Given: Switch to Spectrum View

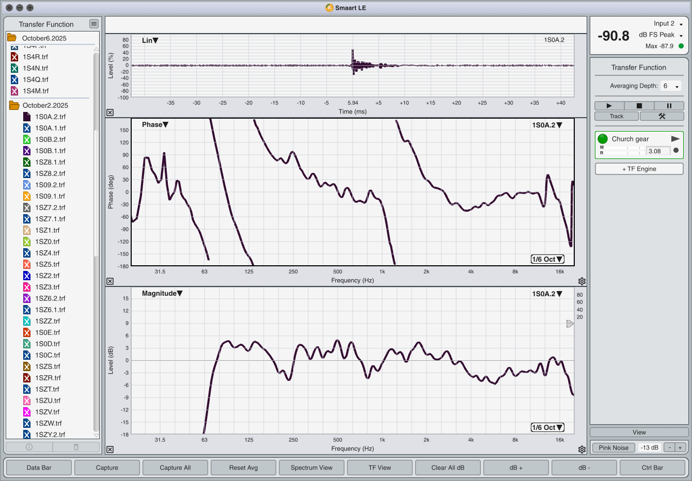Looking at the screenshot, I should (x=311, y=468).
